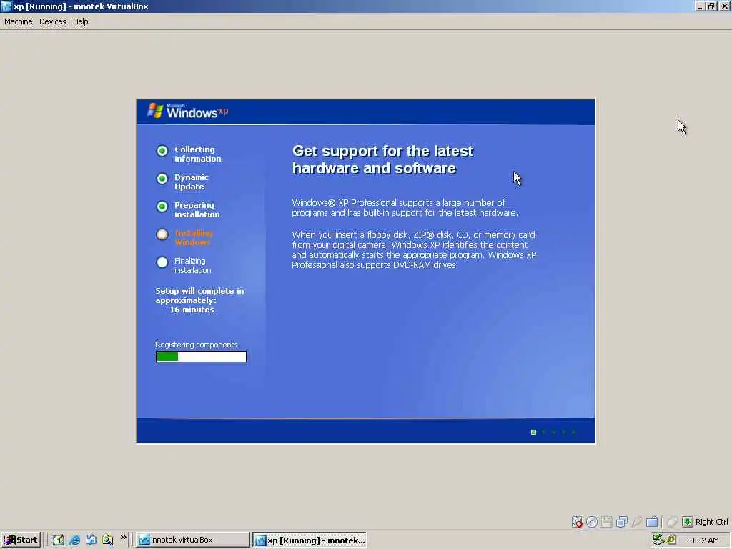Click the '16 minutes' remaining time text

point(192,310)
